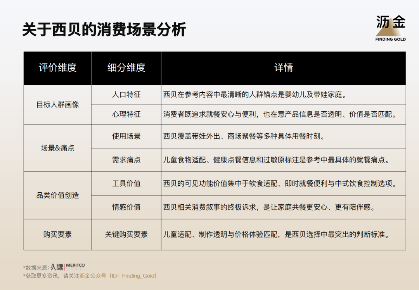The width and height of the screenshot is (419, 290).
Task: Click the *数据来源 footnote label
Action: coord(36,268)
